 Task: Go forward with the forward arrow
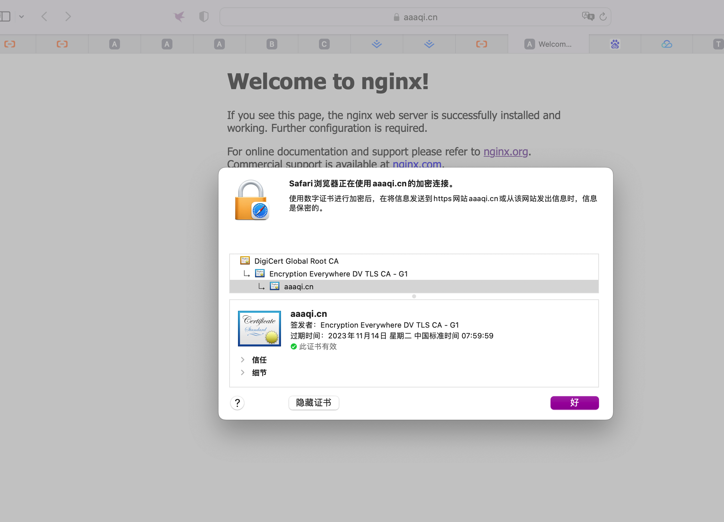(x=68, y=16)
